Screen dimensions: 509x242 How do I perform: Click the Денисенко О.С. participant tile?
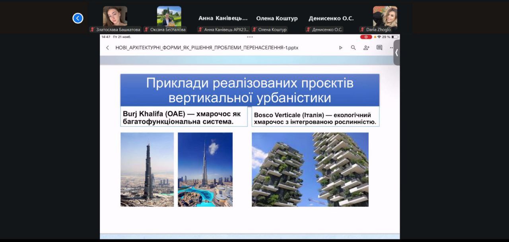click(331, 18)
